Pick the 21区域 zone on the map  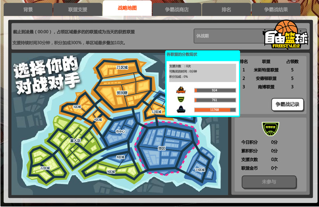pos(122,68)
